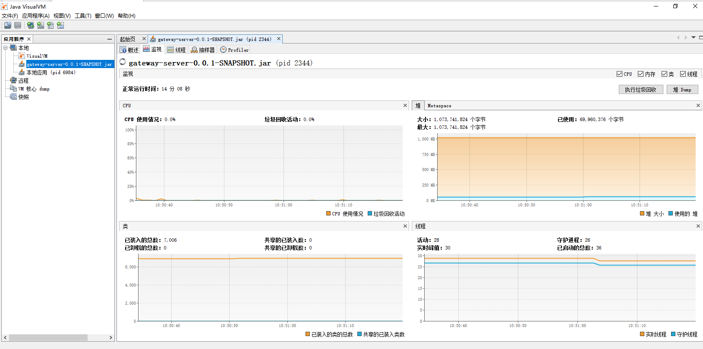Collapse the 本地 tree node

coord(6,48)
